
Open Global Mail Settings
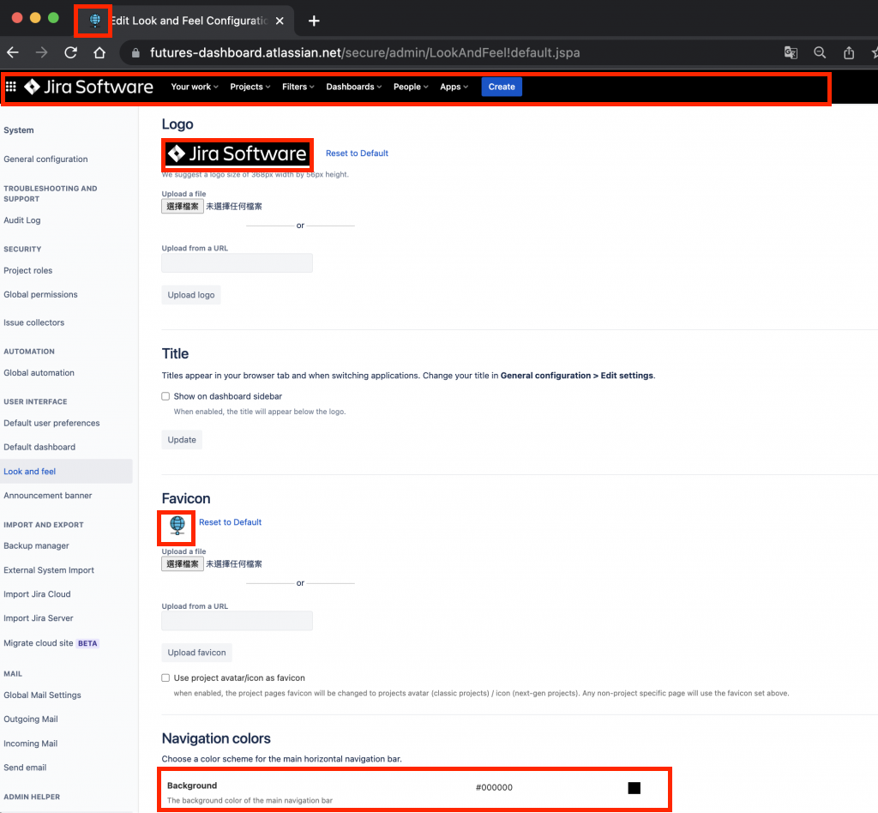pyautogui.click(x=42, y=696)
